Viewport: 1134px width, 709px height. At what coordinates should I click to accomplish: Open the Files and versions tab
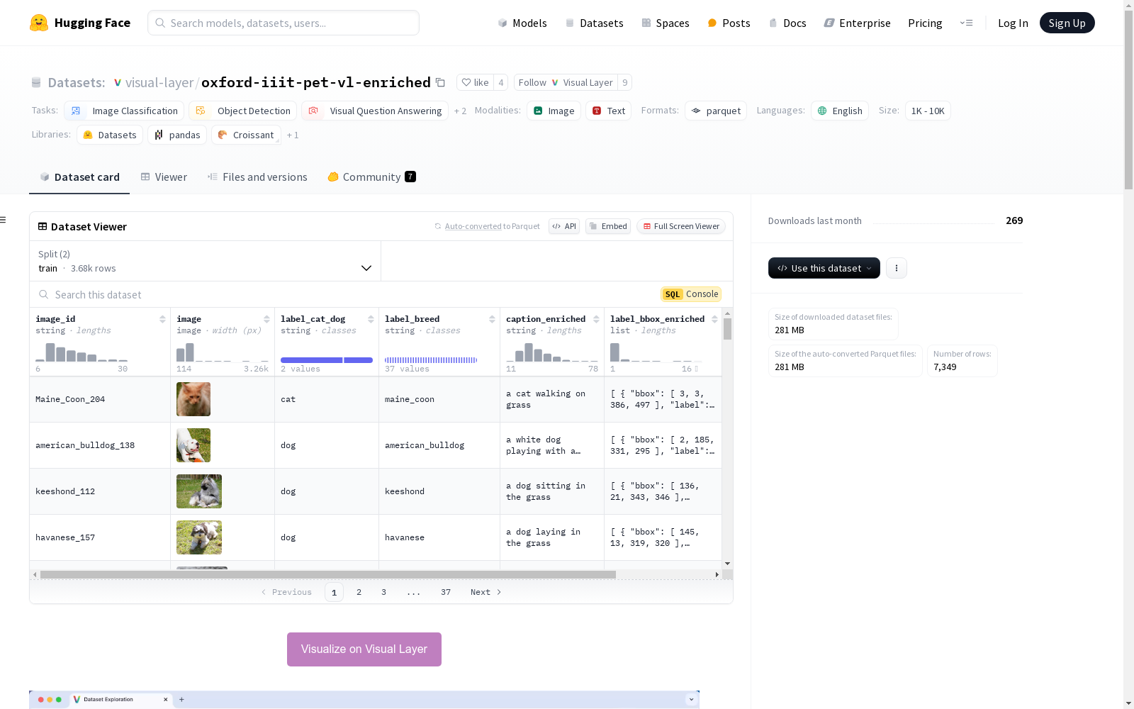pyautogui.click(x=257, y=177)
